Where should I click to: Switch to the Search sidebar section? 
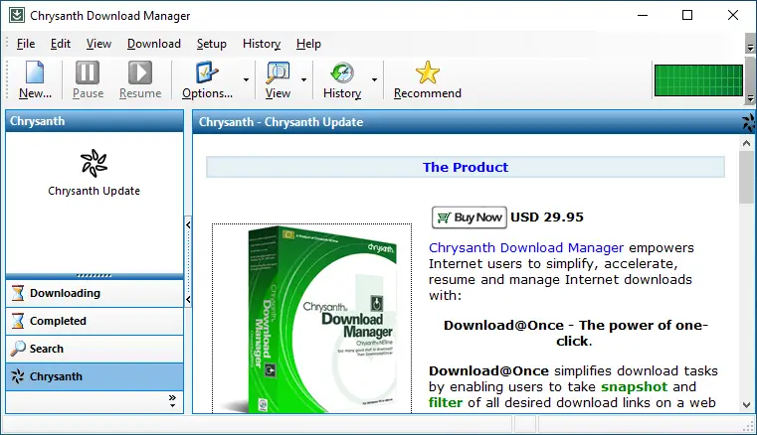pos(95,349)
